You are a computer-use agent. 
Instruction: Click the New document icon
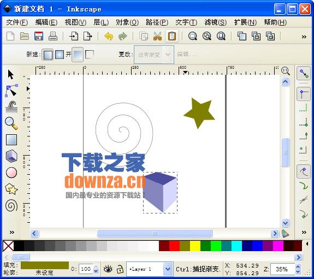[x=10, y=36]
